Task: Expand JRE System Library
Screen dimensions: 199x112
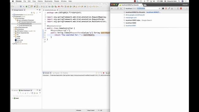Action: 14,31
